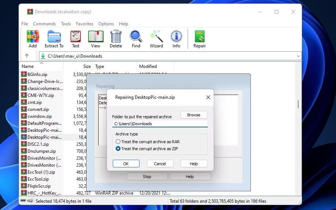Select Treat the corrupt archive as RAR
336x210 pixels.
[x=148, y=142]
